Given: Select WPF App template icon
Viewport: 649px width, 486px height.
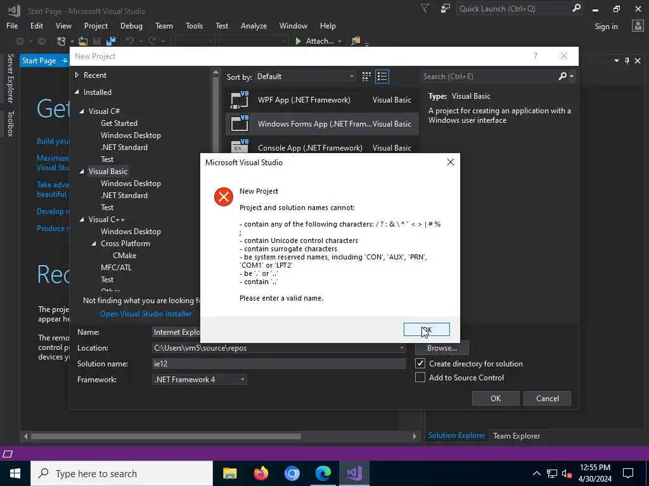Looking at the screenshot, I should 240,99.
